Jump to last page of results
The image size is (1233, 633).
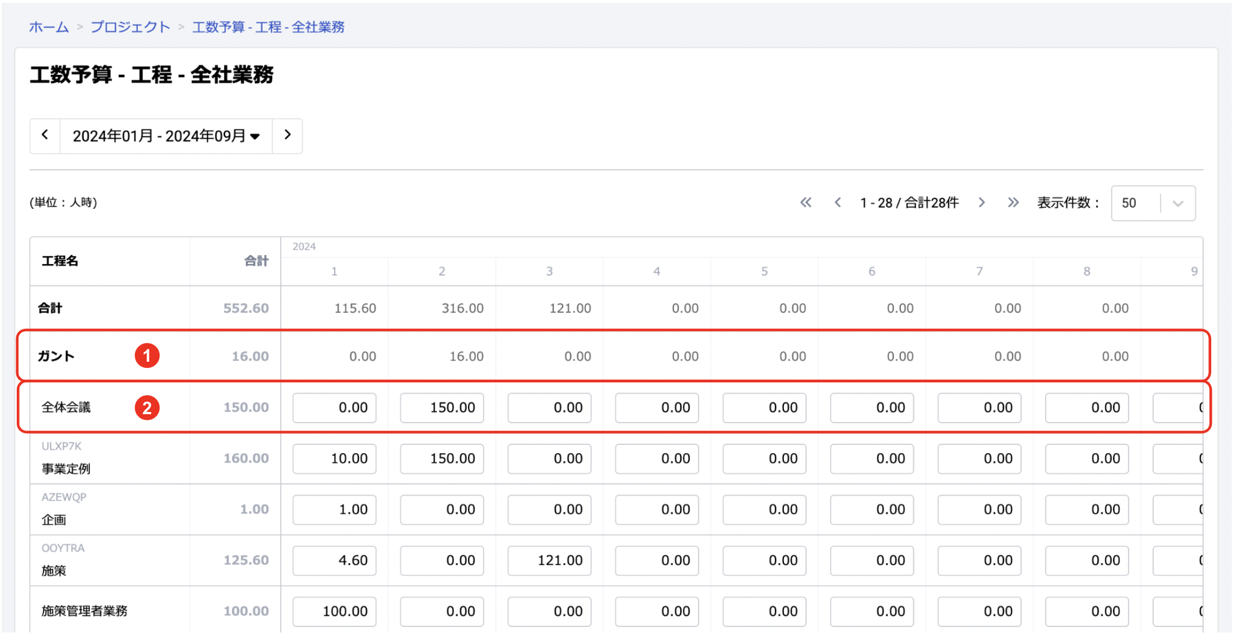[x=1013, y=203]
